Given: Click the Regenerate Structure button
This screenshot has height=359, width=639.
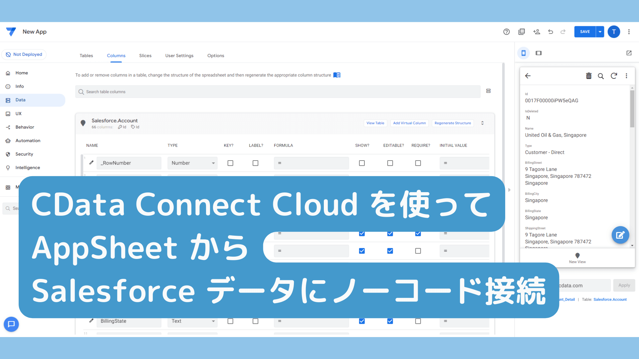Looking at the screenshot, I should [x=453, y=123].
